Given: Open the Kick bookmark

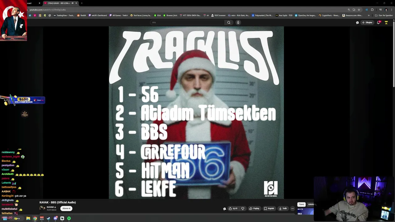Looking at the screenshot, I should [x=158, y=15].
